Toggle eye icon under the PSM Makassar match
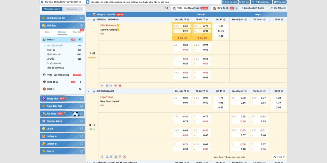The height and width of the screenshot is (163, 327). 111,85
